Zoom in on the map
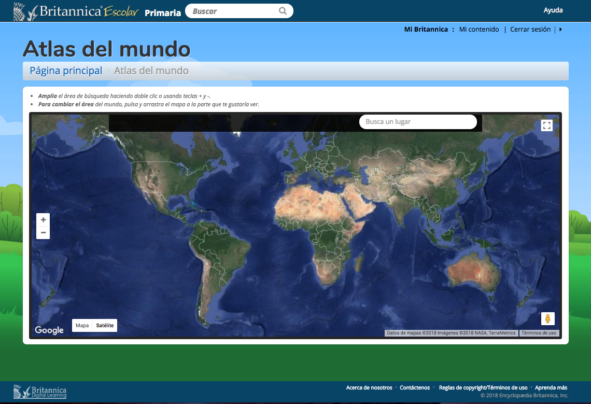The width and height of the screenshot is (591, 404). [x=43, y=219]
